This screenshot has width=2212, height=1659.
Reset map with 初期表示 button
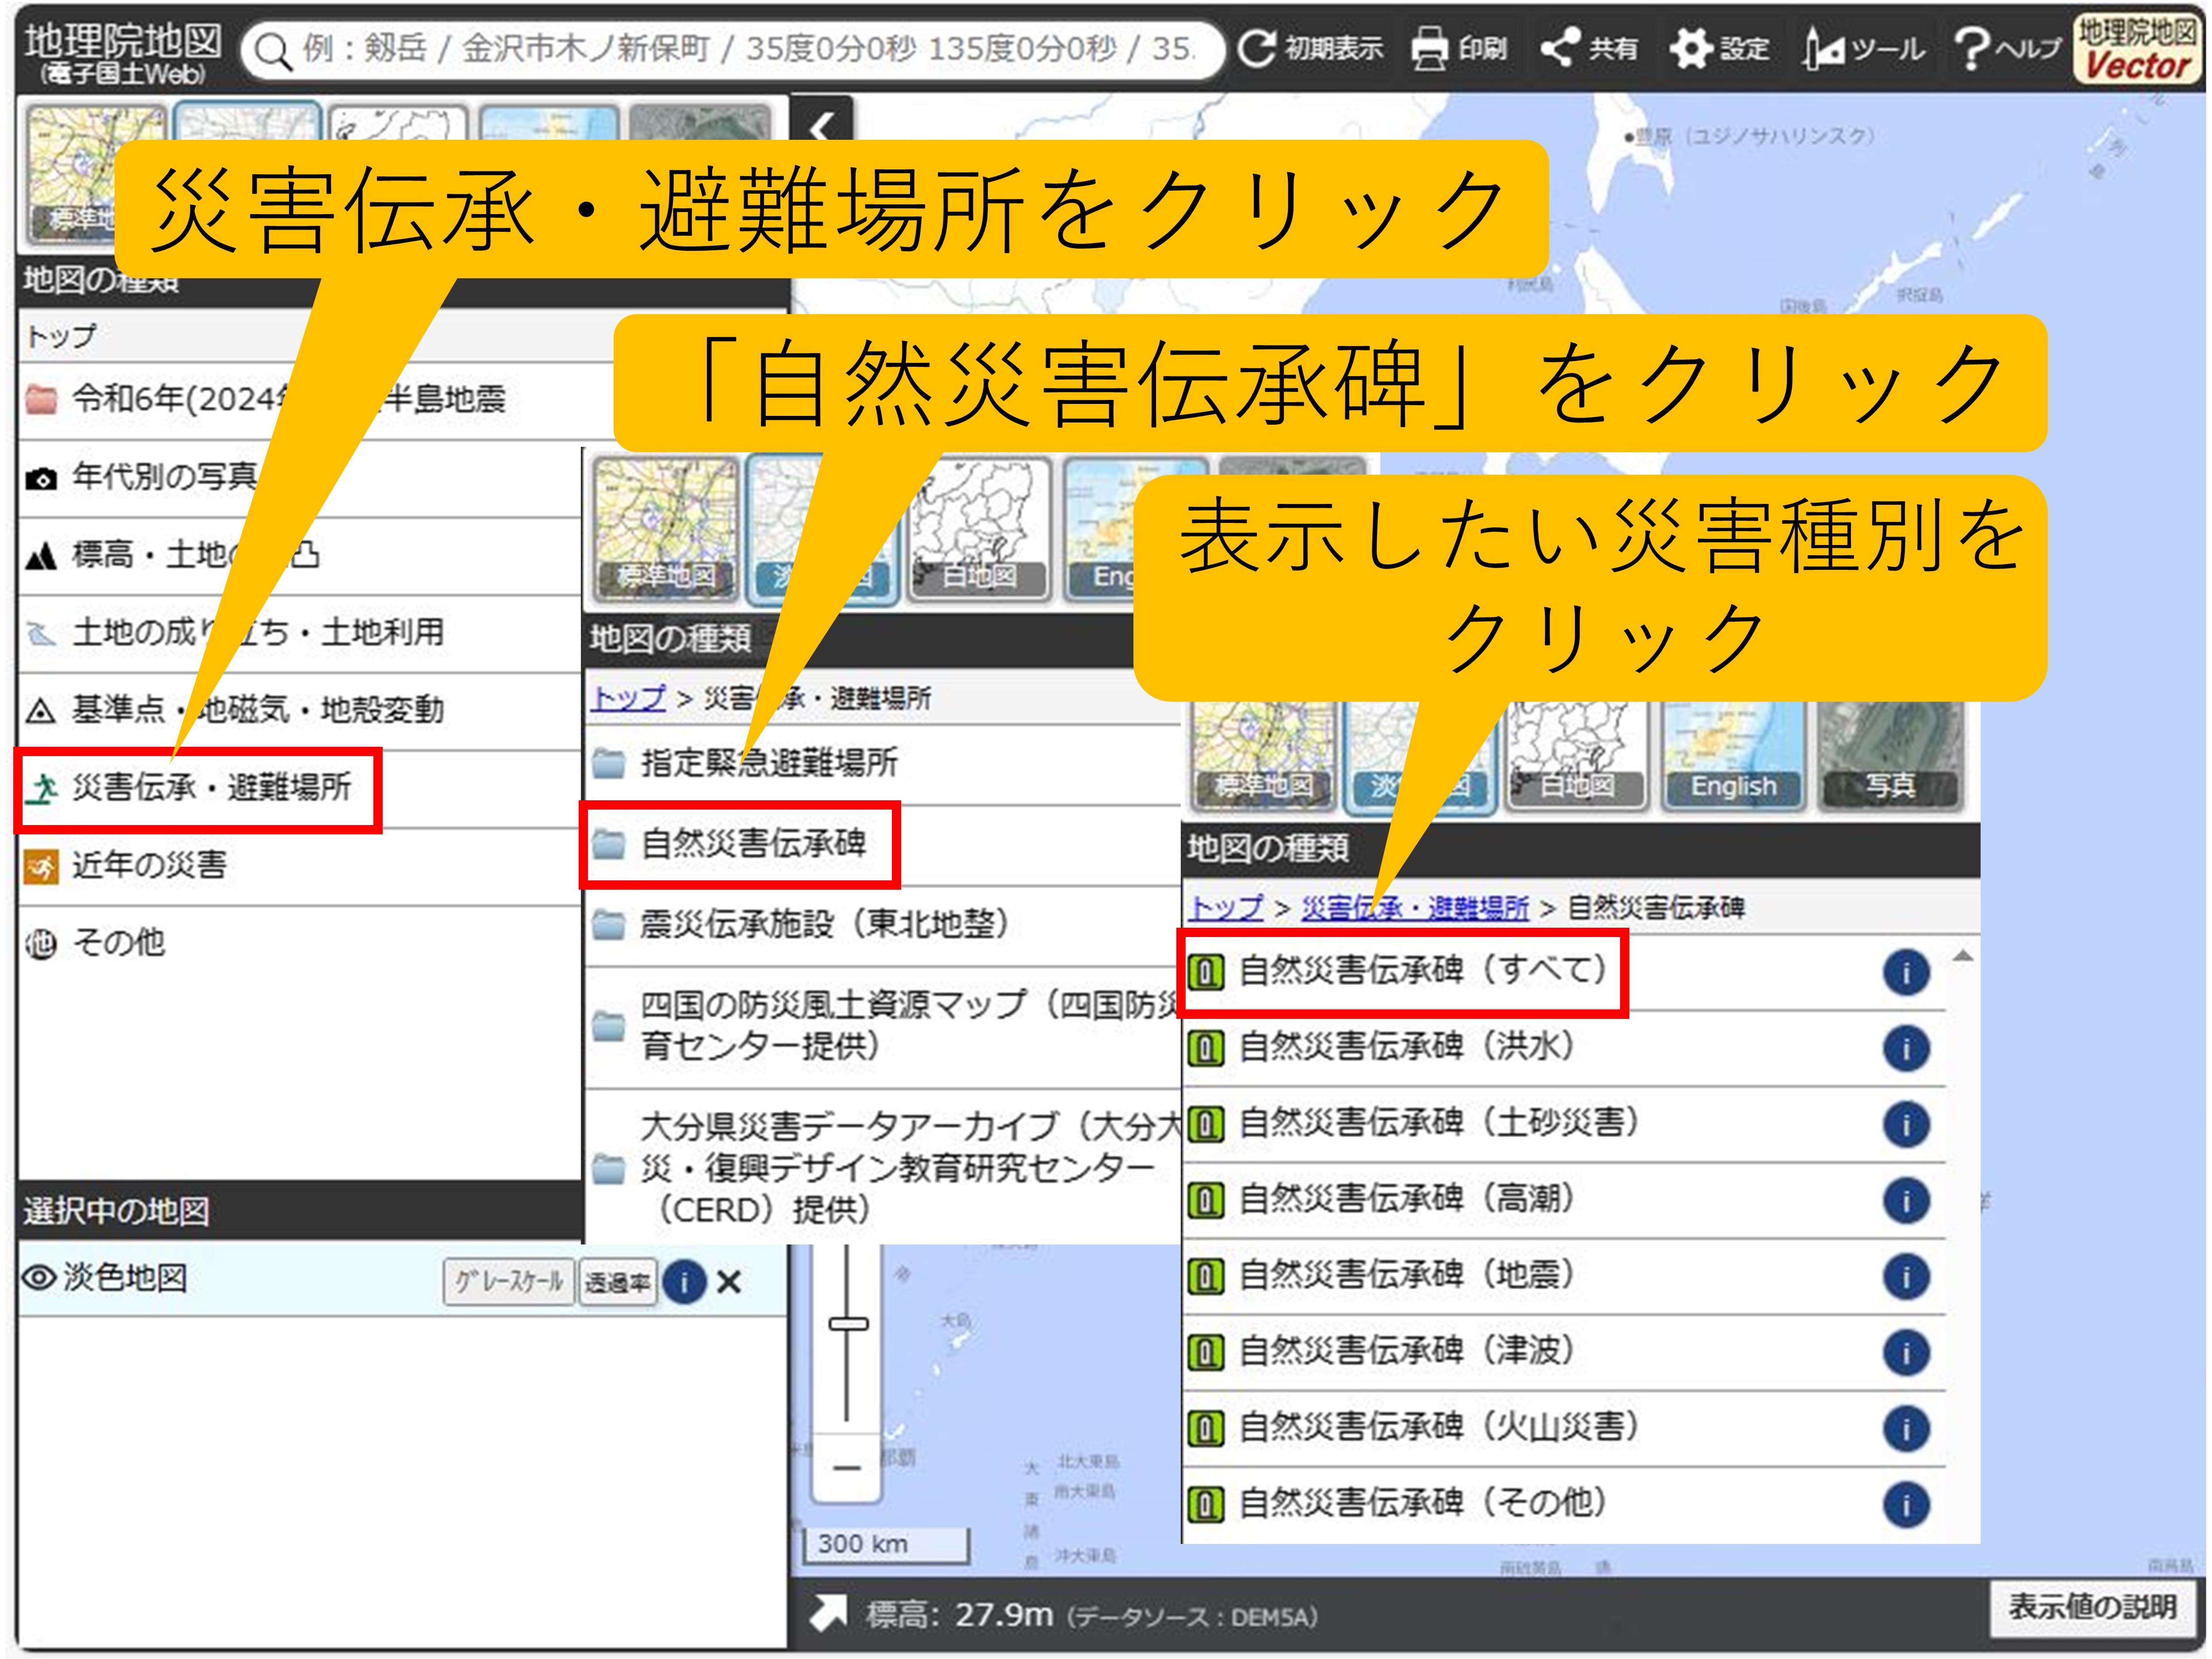tap(1311, 48)
